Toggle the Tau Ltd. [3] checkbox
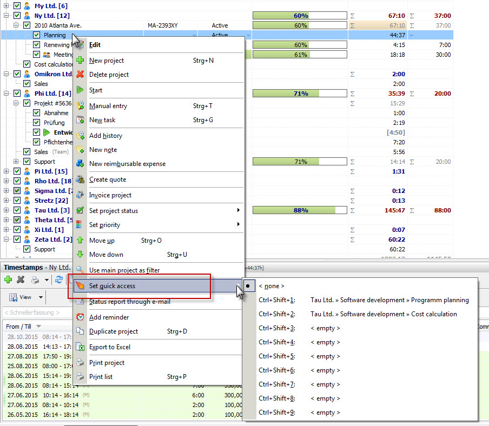 [x=17, y=210]
